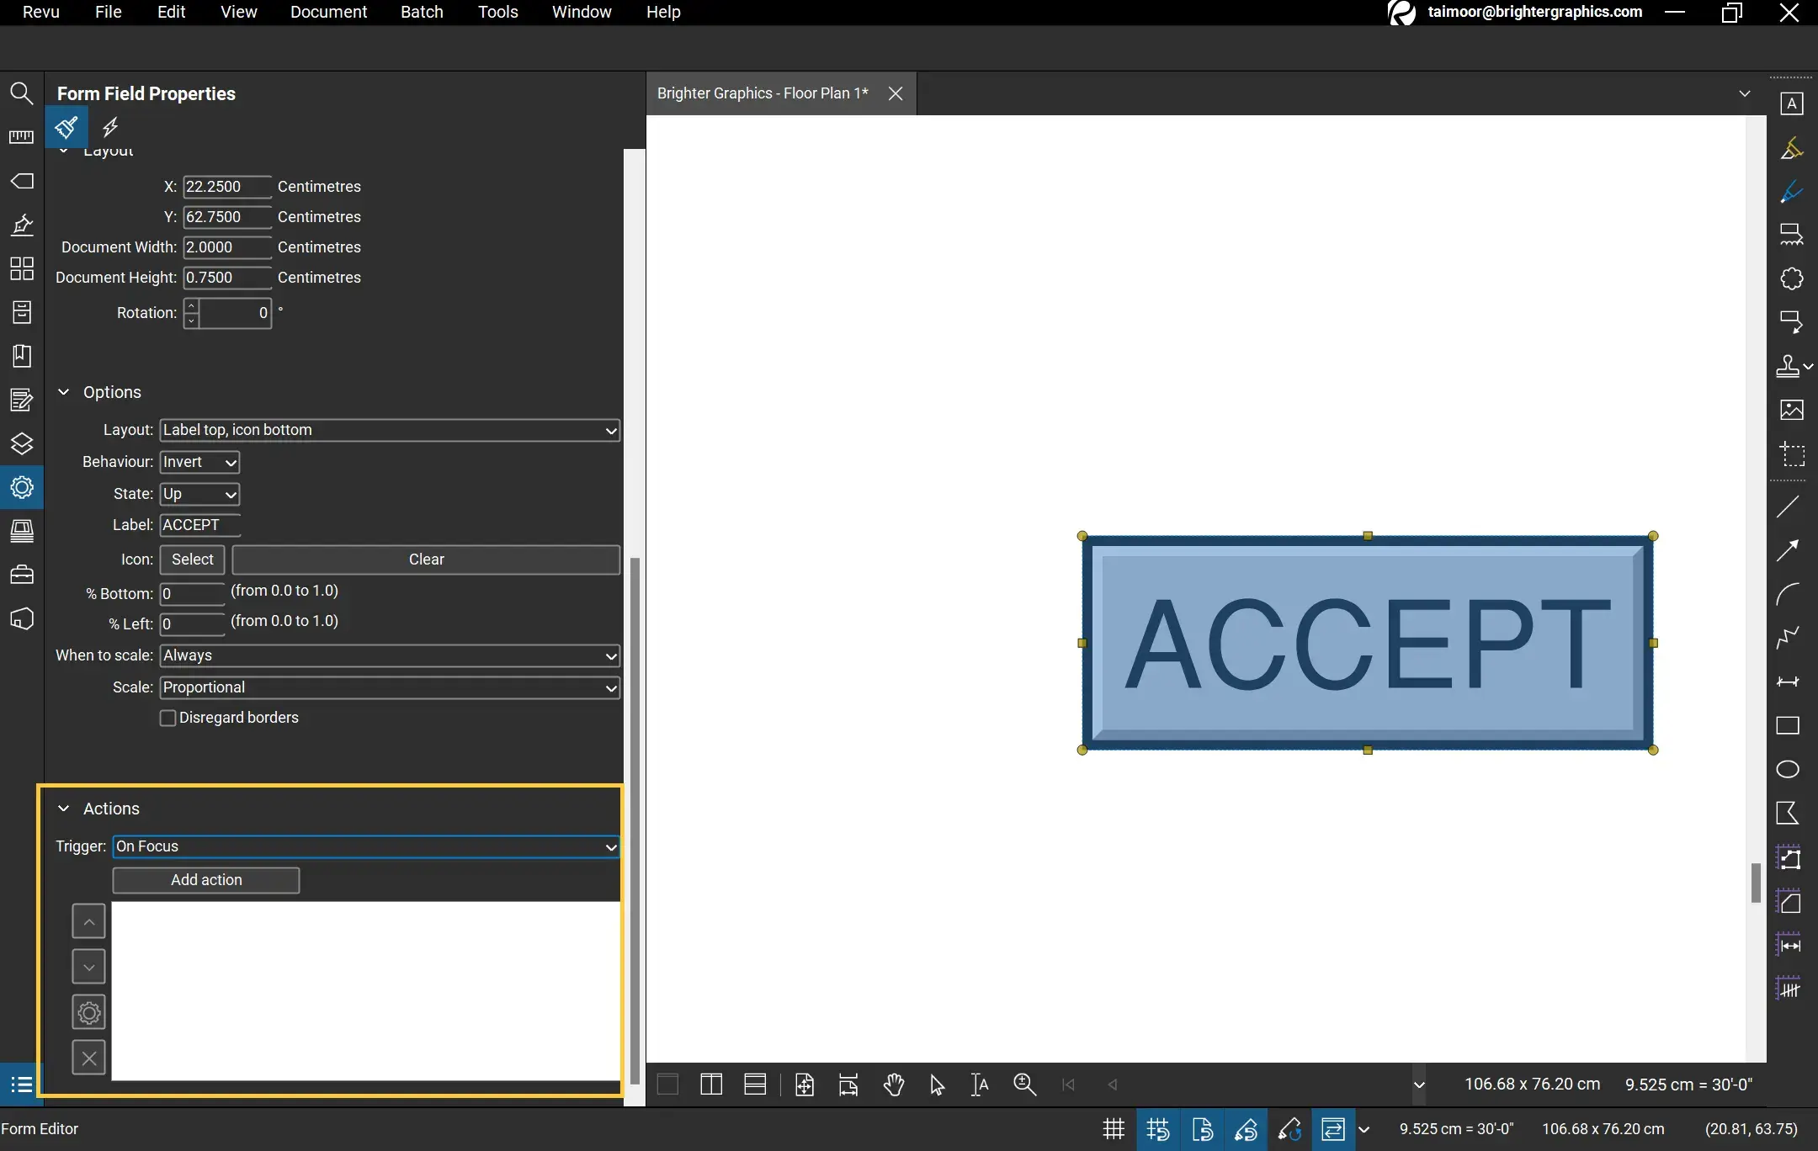Move selected action down in list
This screenshot has height=1151, width=1818.
click(88, 967)
